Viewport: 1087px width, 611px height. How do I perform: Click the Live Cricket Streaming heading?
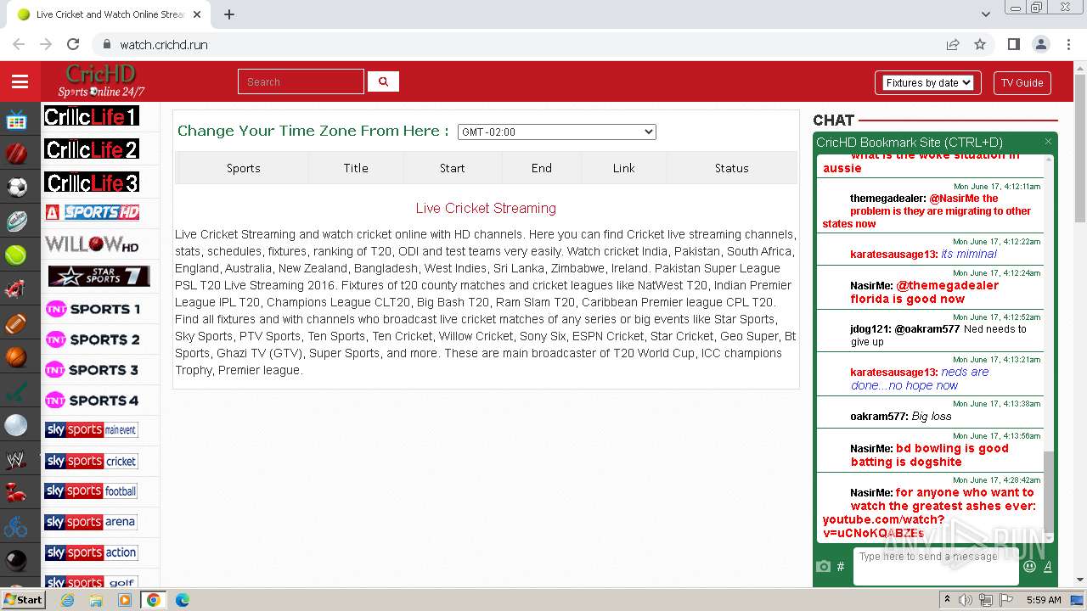coord(486,208)
